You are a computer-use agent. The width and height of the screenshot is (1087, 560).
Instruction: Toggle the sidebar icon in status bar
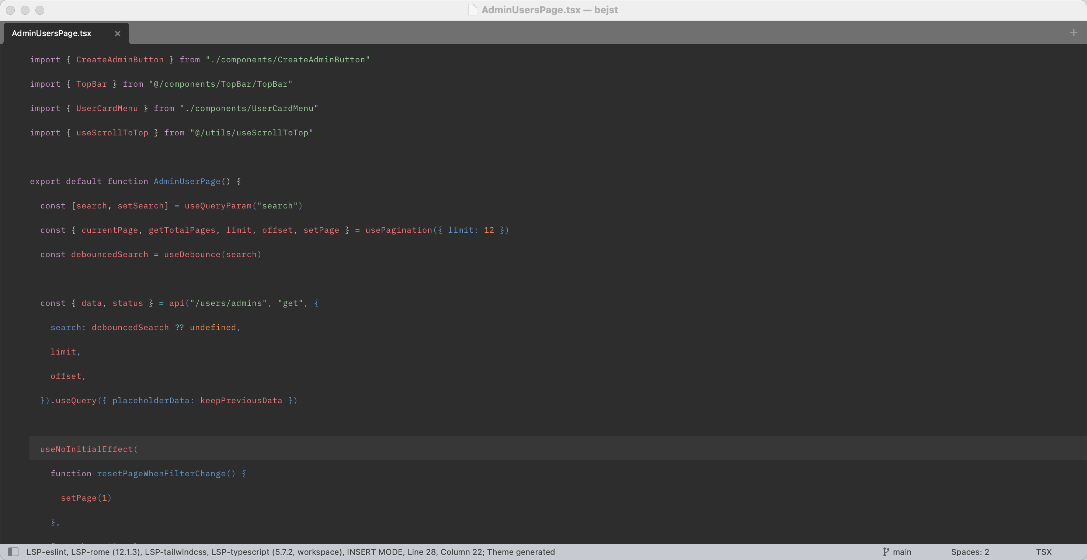[x=13, y=552]
